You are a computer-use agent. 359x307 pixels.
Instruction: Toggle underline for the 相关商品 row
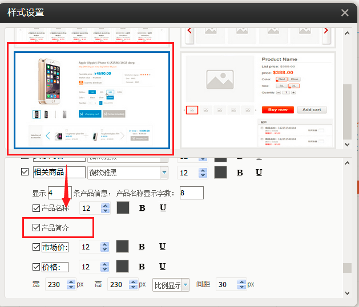click(x=259, y=173)
